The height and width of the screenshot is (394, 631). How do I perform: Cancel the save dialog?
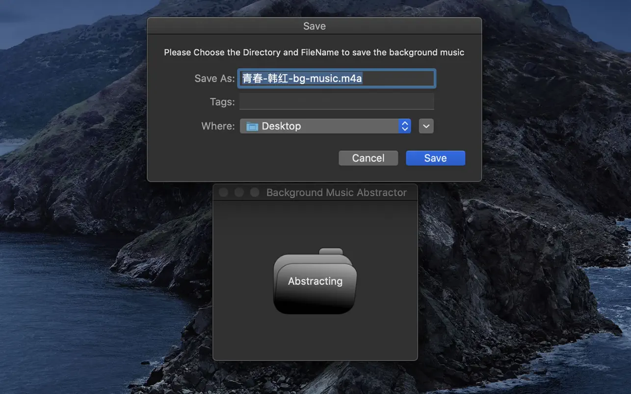(x=368, y=158)
